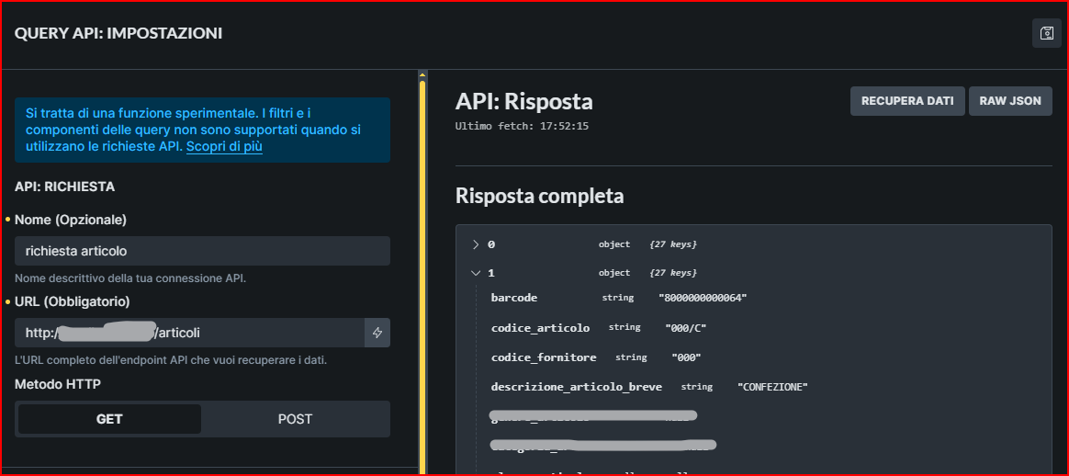Click the yellow vertical scrollbar of the settings panel
1069x476 pixels.
(x=422, y=276)
